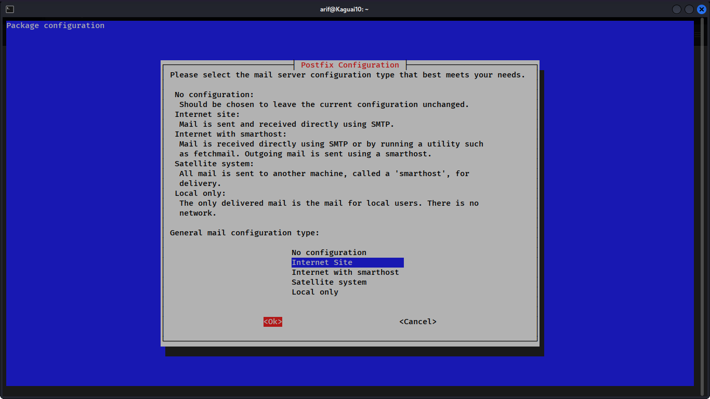Click the text "Should be chosen to leave the current configuration unchanged."

[x=324, y=104]
